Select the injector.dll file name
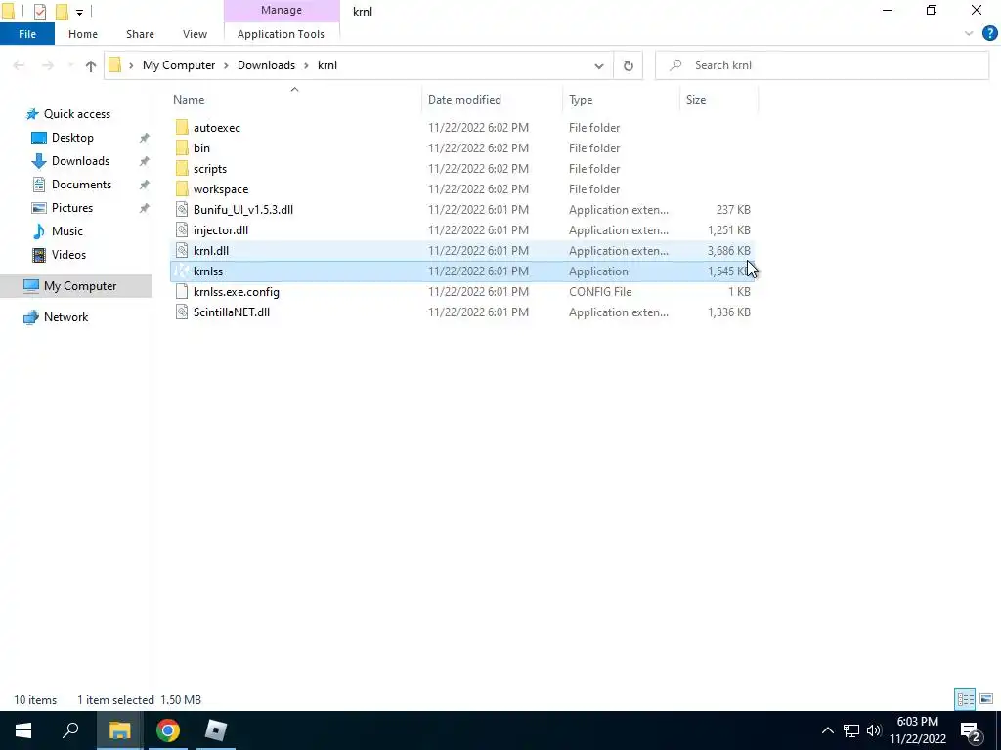The height and width of the screenshot is (750, 1001). (x=221, y=230)
